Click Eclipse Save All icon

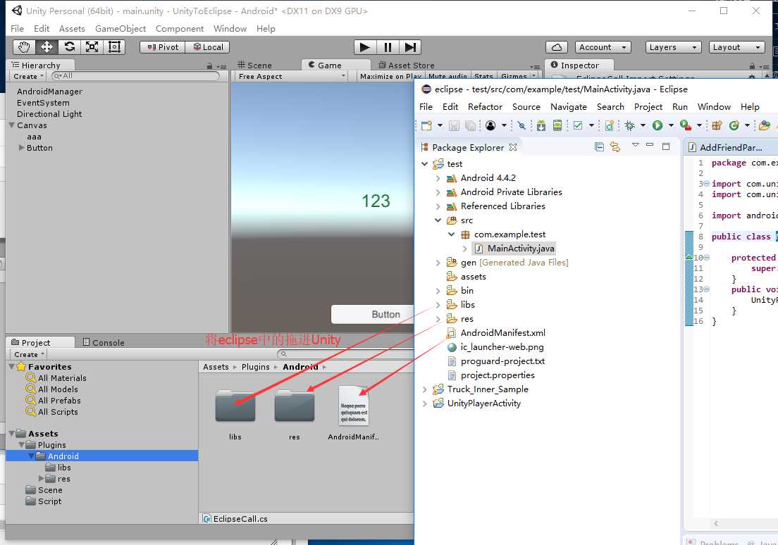tap(470, 125)
